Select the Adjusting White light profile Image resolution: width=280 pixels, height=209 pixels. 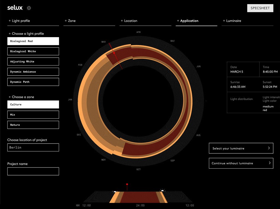point(33,61)
